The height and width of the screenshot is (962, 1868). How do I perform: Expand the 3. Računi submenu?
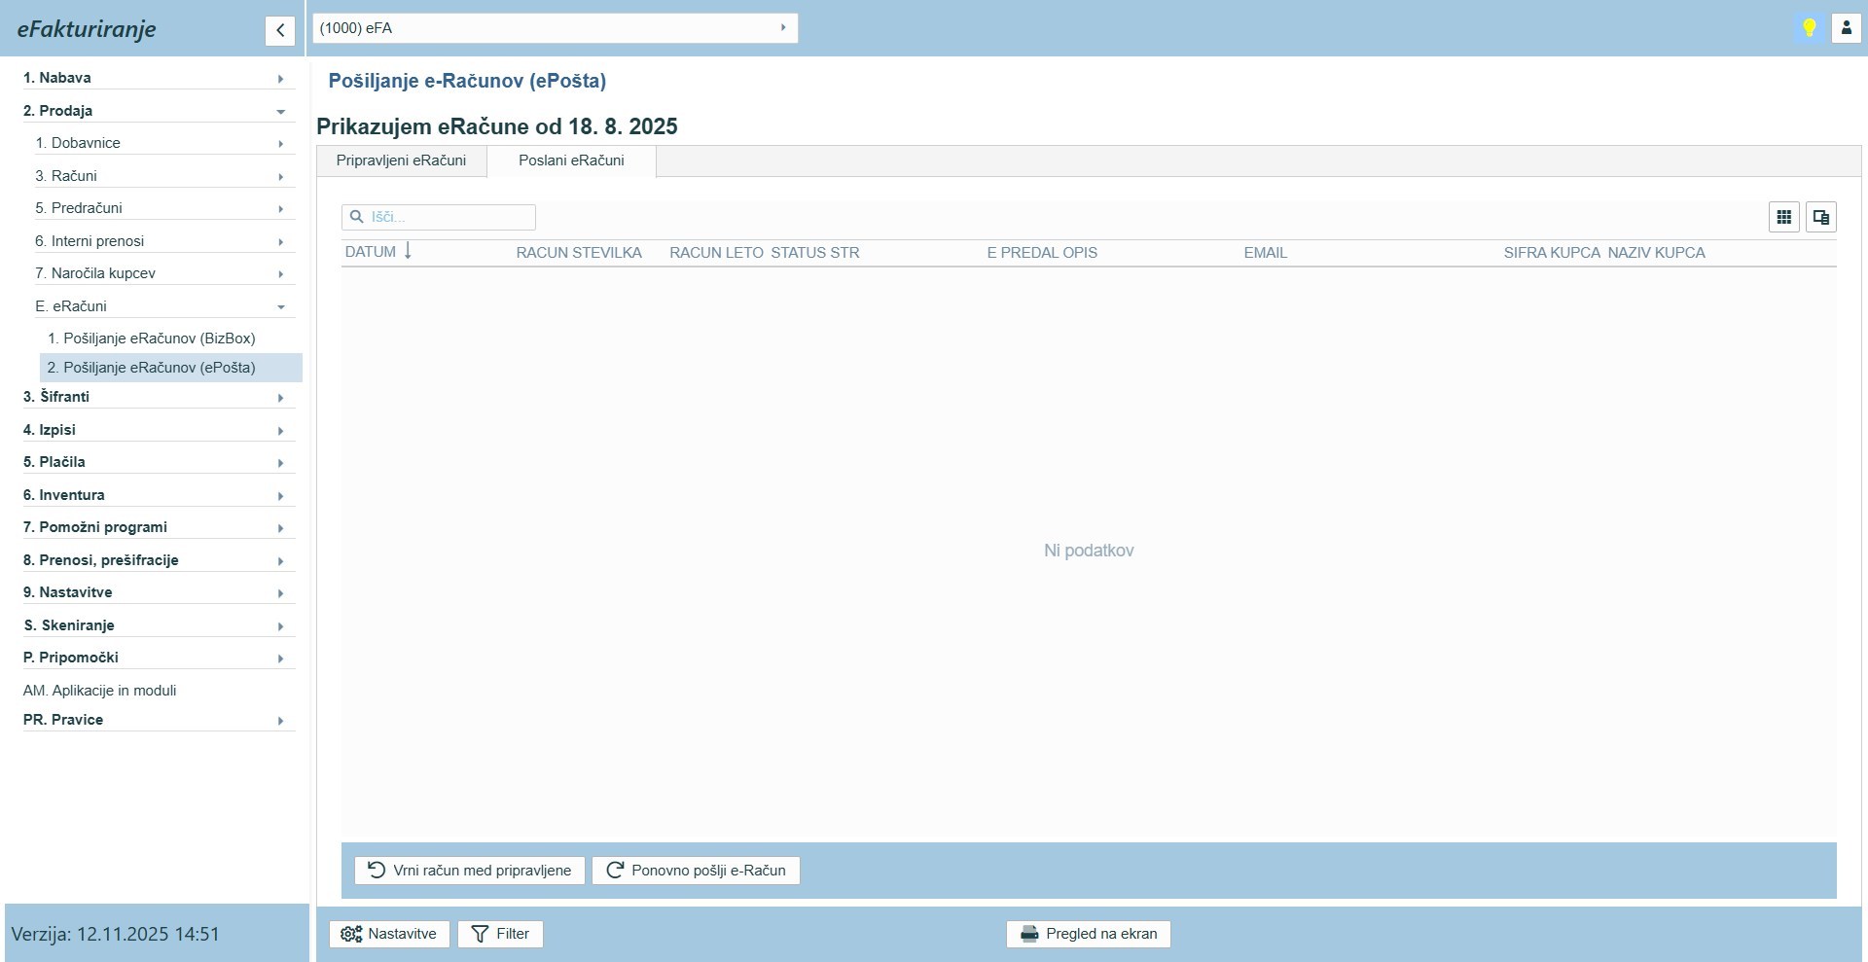click(x=162, y=176)
